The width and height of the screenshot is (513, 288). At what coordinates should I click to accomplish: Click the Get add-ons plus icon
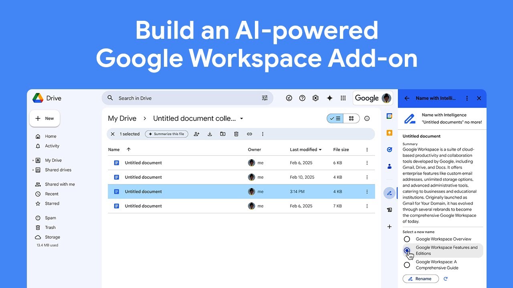389,227
